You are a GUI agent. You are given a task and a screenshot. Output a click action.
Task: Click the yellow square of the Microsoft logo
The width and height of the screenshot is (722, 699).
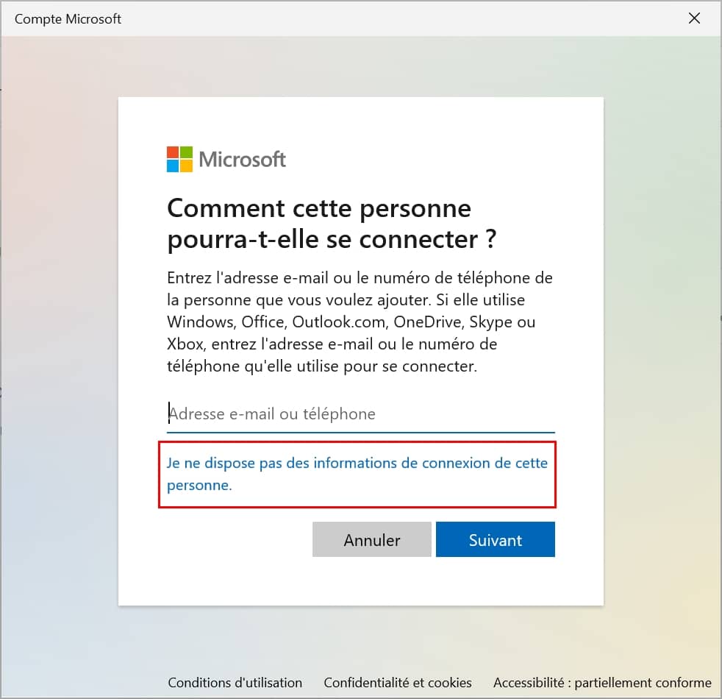pyautogui.click(x=186, y=166)
